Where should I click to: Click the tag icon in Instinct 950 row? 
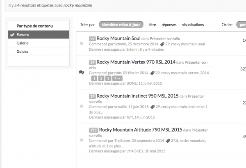pos(153,107)
